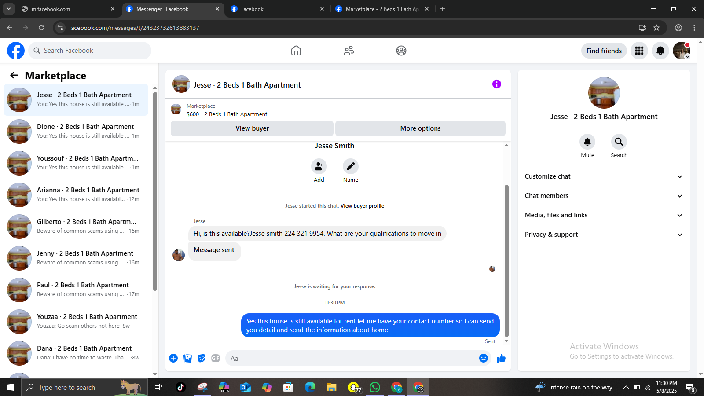
Task: Open more actions plus icon in composer
Action: click(173, 358)
